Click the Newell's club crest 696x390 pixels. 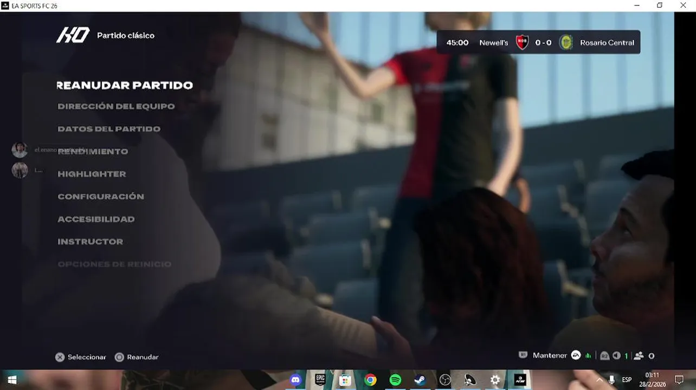(522, 42)
